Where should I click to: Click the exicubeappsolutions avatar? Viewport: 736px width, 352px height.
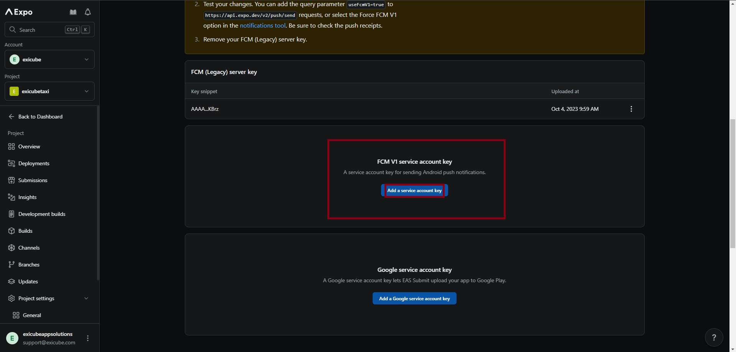point(12,338)
